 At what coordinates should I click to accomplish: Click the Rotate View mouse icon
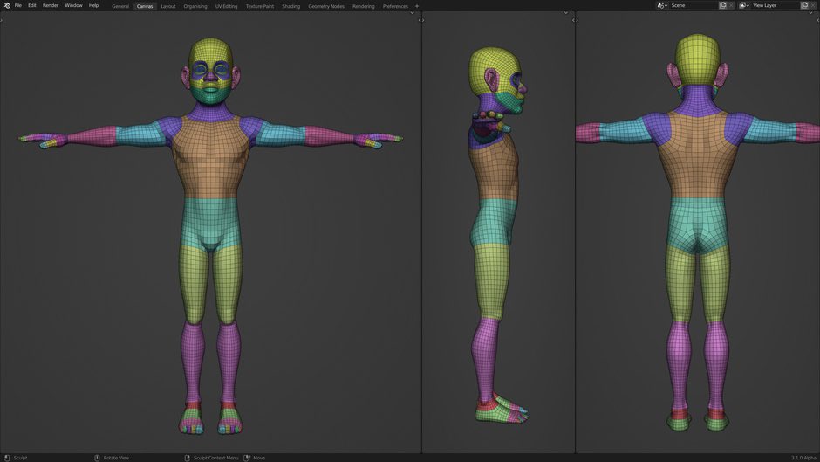point(97,458)
